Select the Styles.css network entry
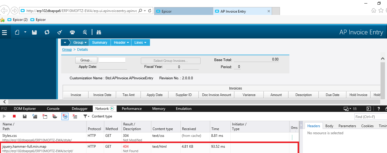 click(149, 138)
